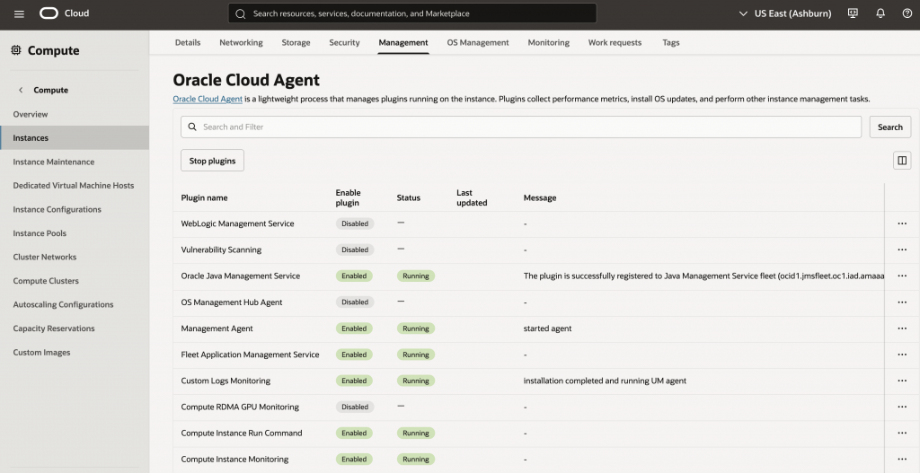Open actions menu for Compute Instance Monitoring
The width and height of the screenshot is (920, 473).
point(902,459)
